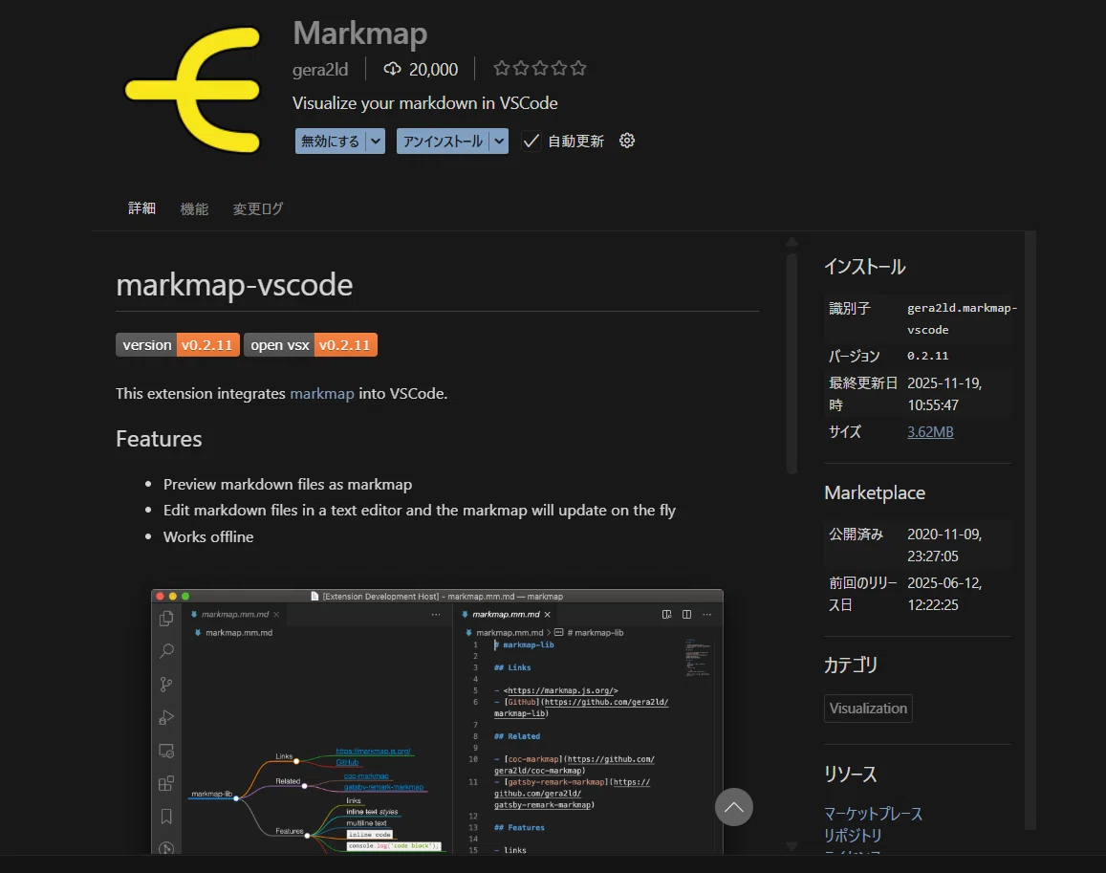The height and width of the screenshot is (873, 1106).
Task: Click the カテゴリ section heading
Action: 851,665
